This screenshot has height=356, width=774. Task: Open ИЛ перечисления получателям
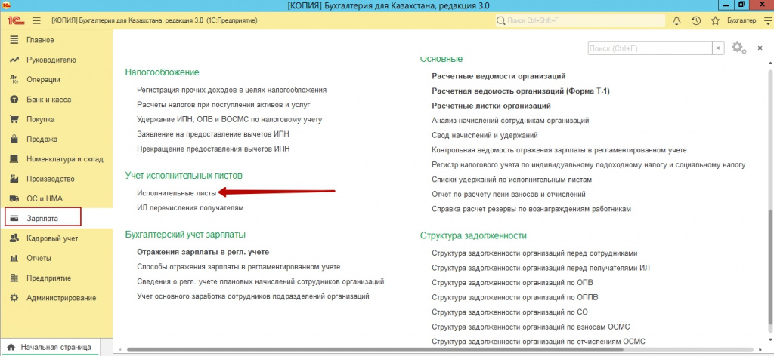pos(190,207)
